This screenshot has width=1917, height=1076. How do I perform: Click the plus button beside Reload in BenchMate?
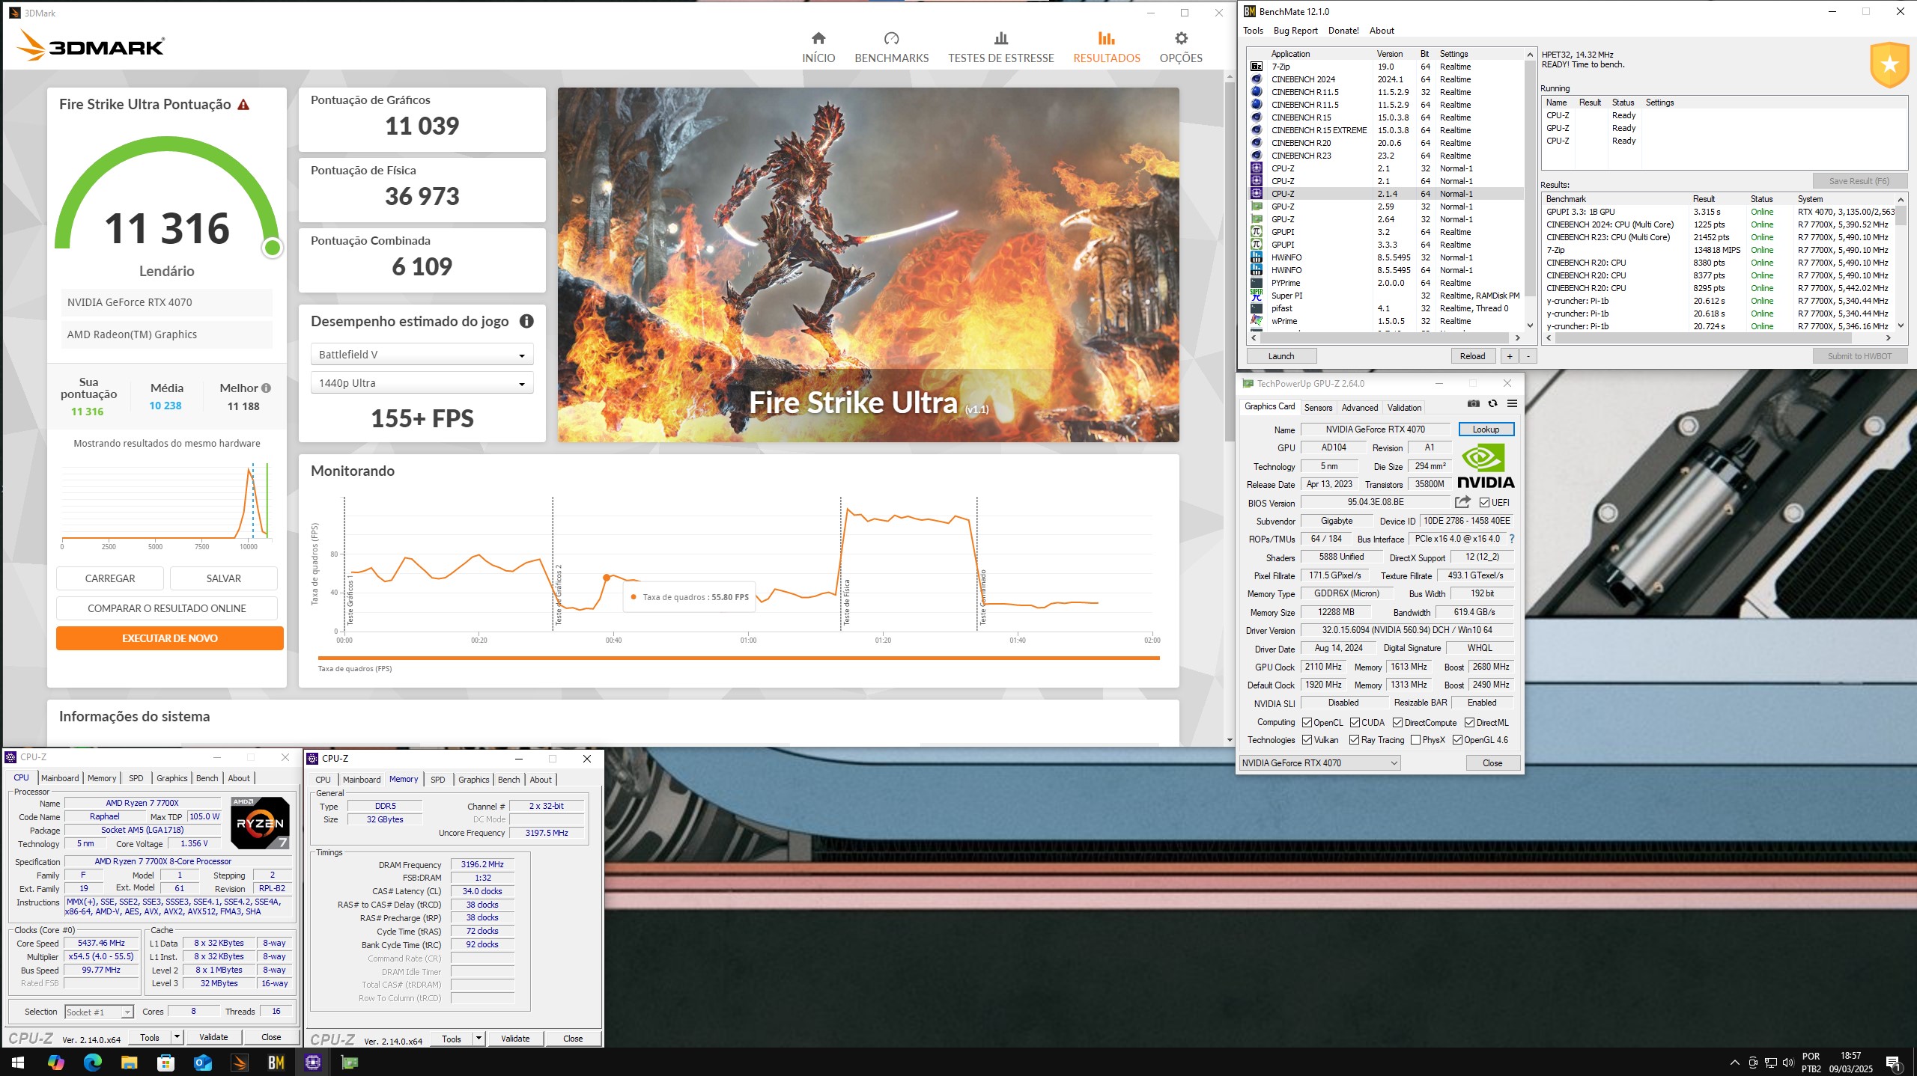[1509, 356]
